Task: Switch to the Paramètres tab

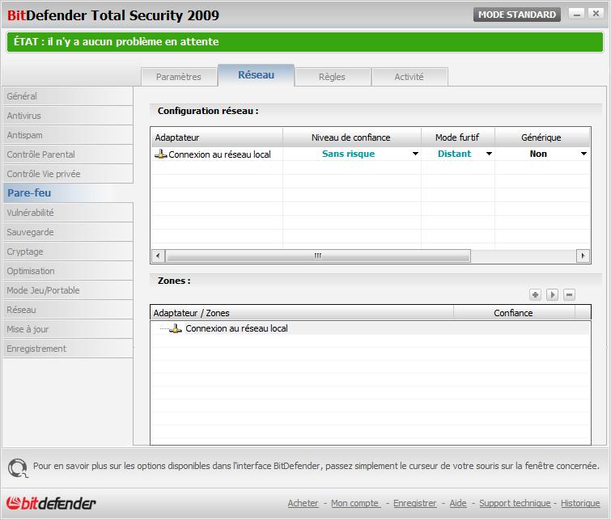Action: (x=179, y=77)
